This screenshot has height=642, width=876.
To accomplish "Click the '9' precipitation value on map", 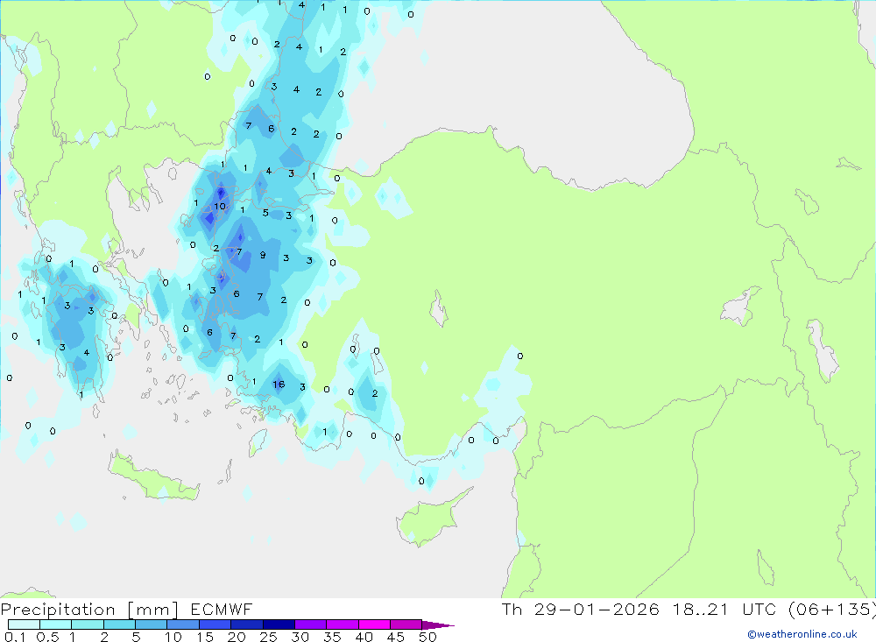I will 263,255.
